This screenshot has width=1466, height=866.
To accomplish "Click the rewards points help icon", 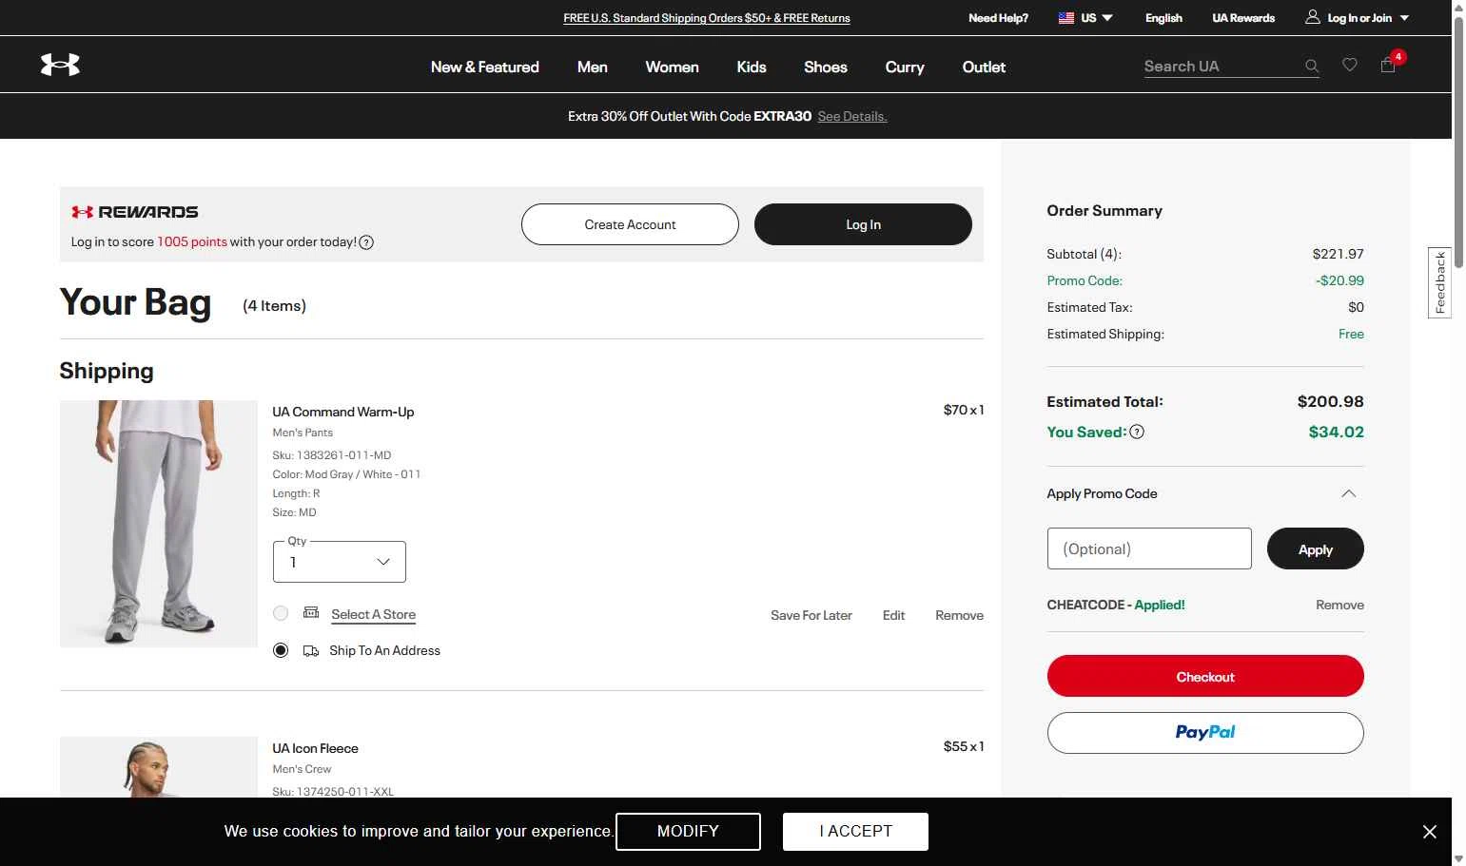I will pyautogui.click(x=366, y=242).
